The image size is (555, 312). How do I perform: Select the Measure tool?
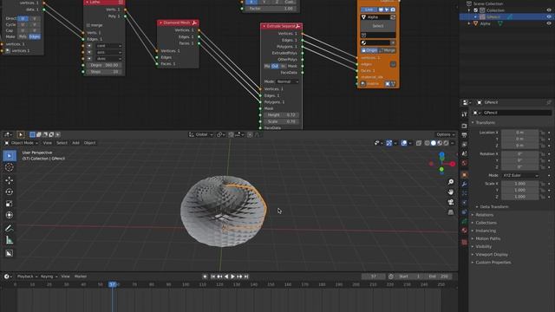(x=10, y=240)
